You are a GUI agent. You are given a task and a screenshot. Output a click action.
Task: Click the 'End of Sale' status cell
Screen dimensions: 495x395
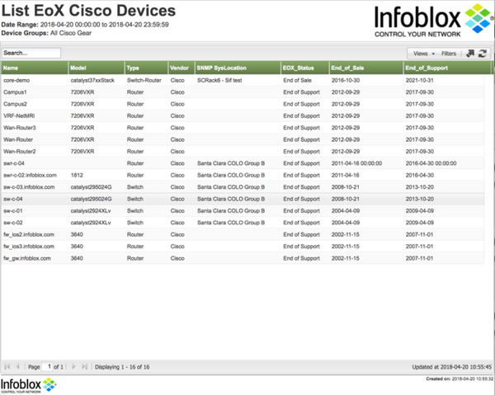pyautogui.click(x=297, y=81)
